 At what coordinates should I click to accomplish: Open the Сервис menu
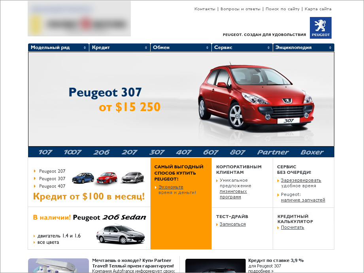point(242,47)
